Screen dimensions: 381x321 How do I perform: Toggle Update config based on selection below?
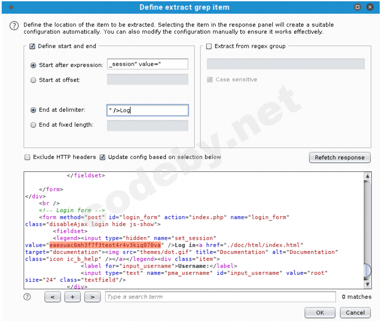coord(103,157)
